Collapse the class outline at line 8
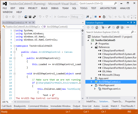 click(x=15, y=52)
